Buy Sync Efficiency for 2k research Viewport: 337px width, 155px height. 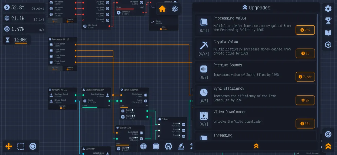click(x=305, y=100)
